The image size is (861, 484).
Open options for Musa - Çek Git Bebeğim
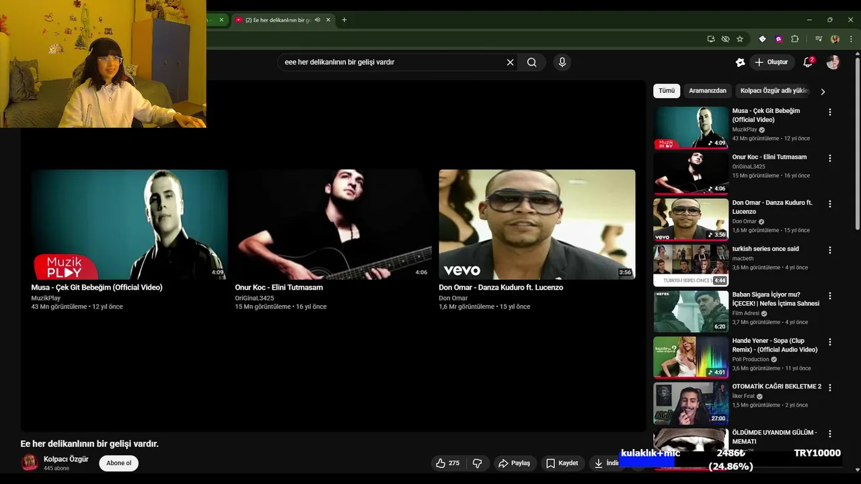coord(829,112)
